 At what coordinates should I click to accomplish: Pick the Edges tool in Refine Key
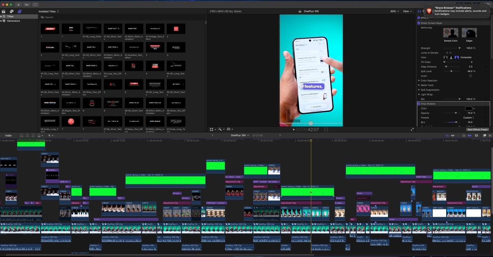coord(469,33)
